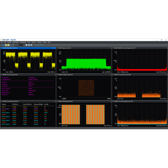Viewport: 168px width, 168px height.
Task: Click the Magnitude Error label
Action: [x=6, y=93]
